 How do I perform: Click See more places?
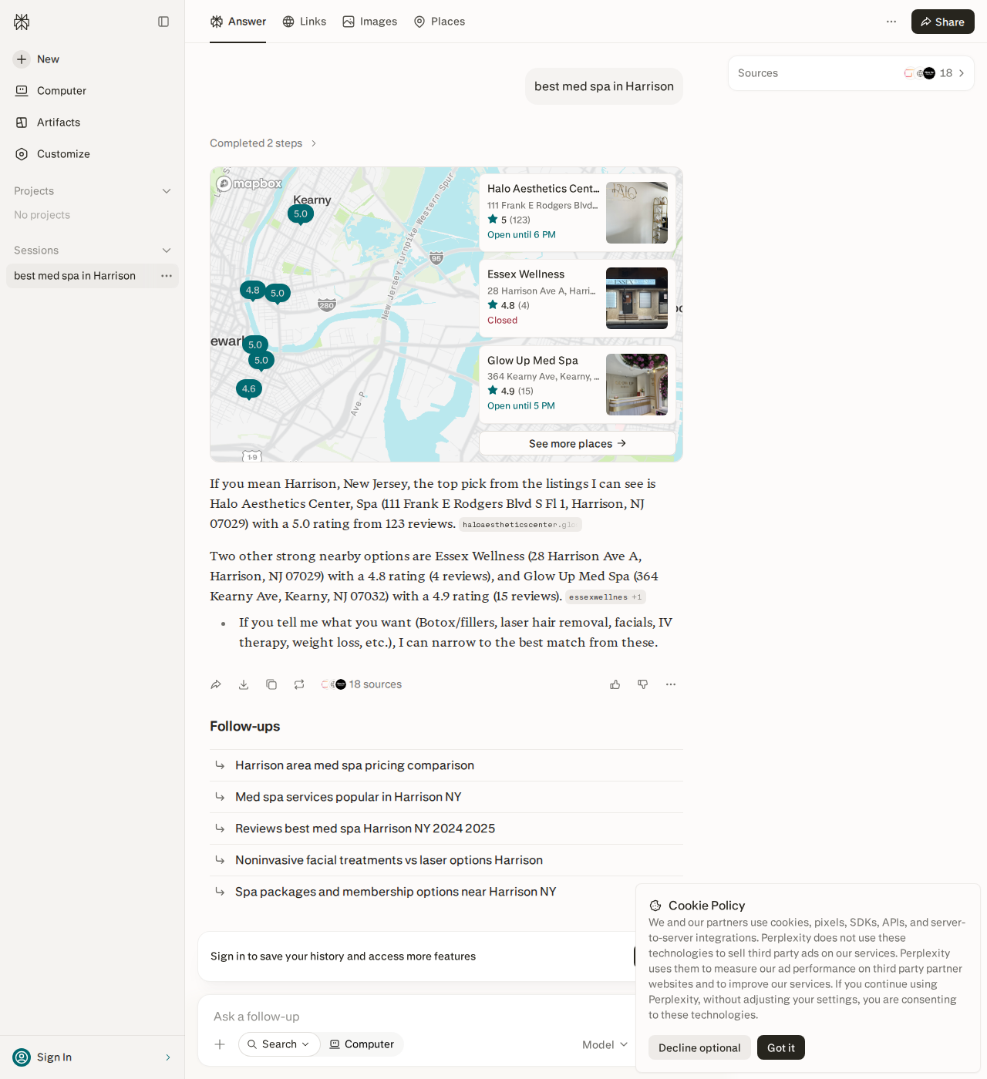pos(578,443)
